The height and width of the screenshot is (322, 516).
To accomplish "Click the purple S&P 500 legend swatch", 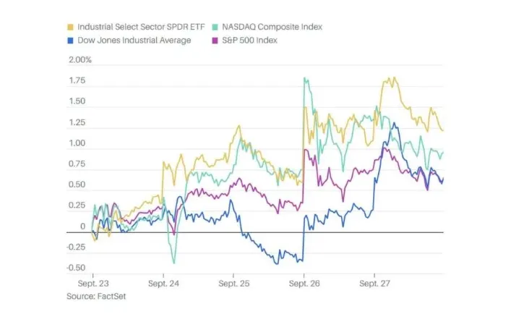I will coord(215,40).
